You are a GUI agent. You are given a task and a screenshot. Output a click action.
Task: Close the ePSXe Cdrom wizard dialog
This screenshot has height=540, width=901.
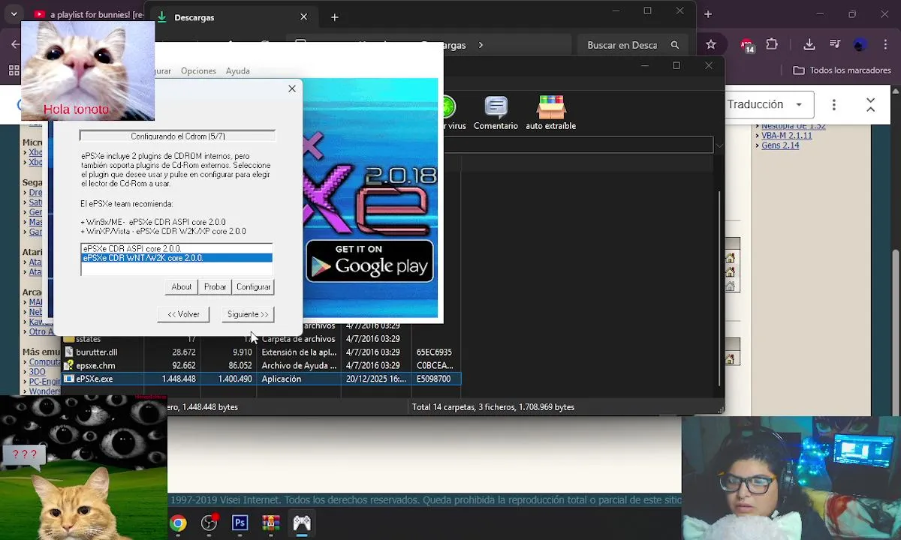point(292,88)
